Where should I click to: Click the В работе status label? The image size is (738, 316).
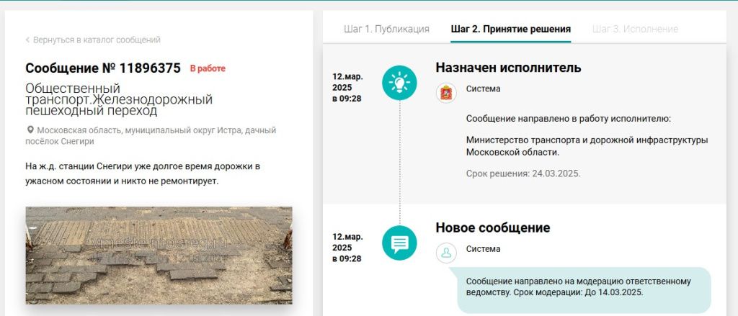pos(208,68)
